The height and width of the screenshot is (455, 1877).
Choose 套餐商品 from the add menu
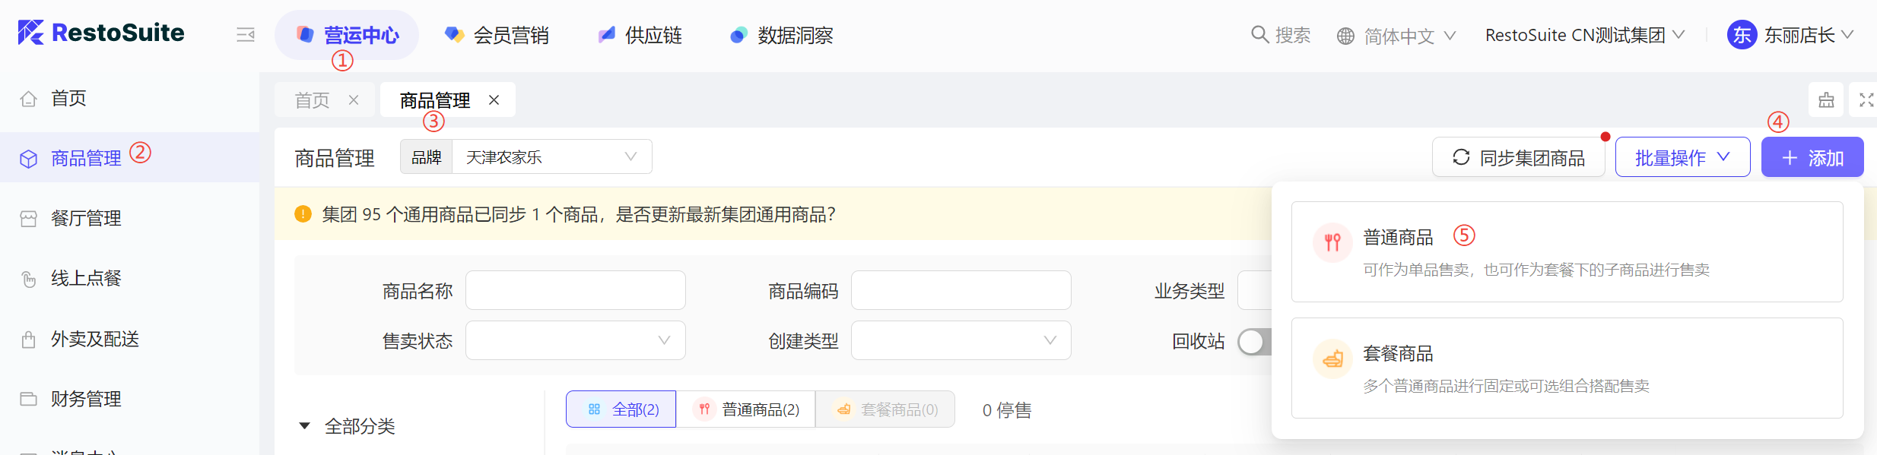click(x=1567, y=368)
